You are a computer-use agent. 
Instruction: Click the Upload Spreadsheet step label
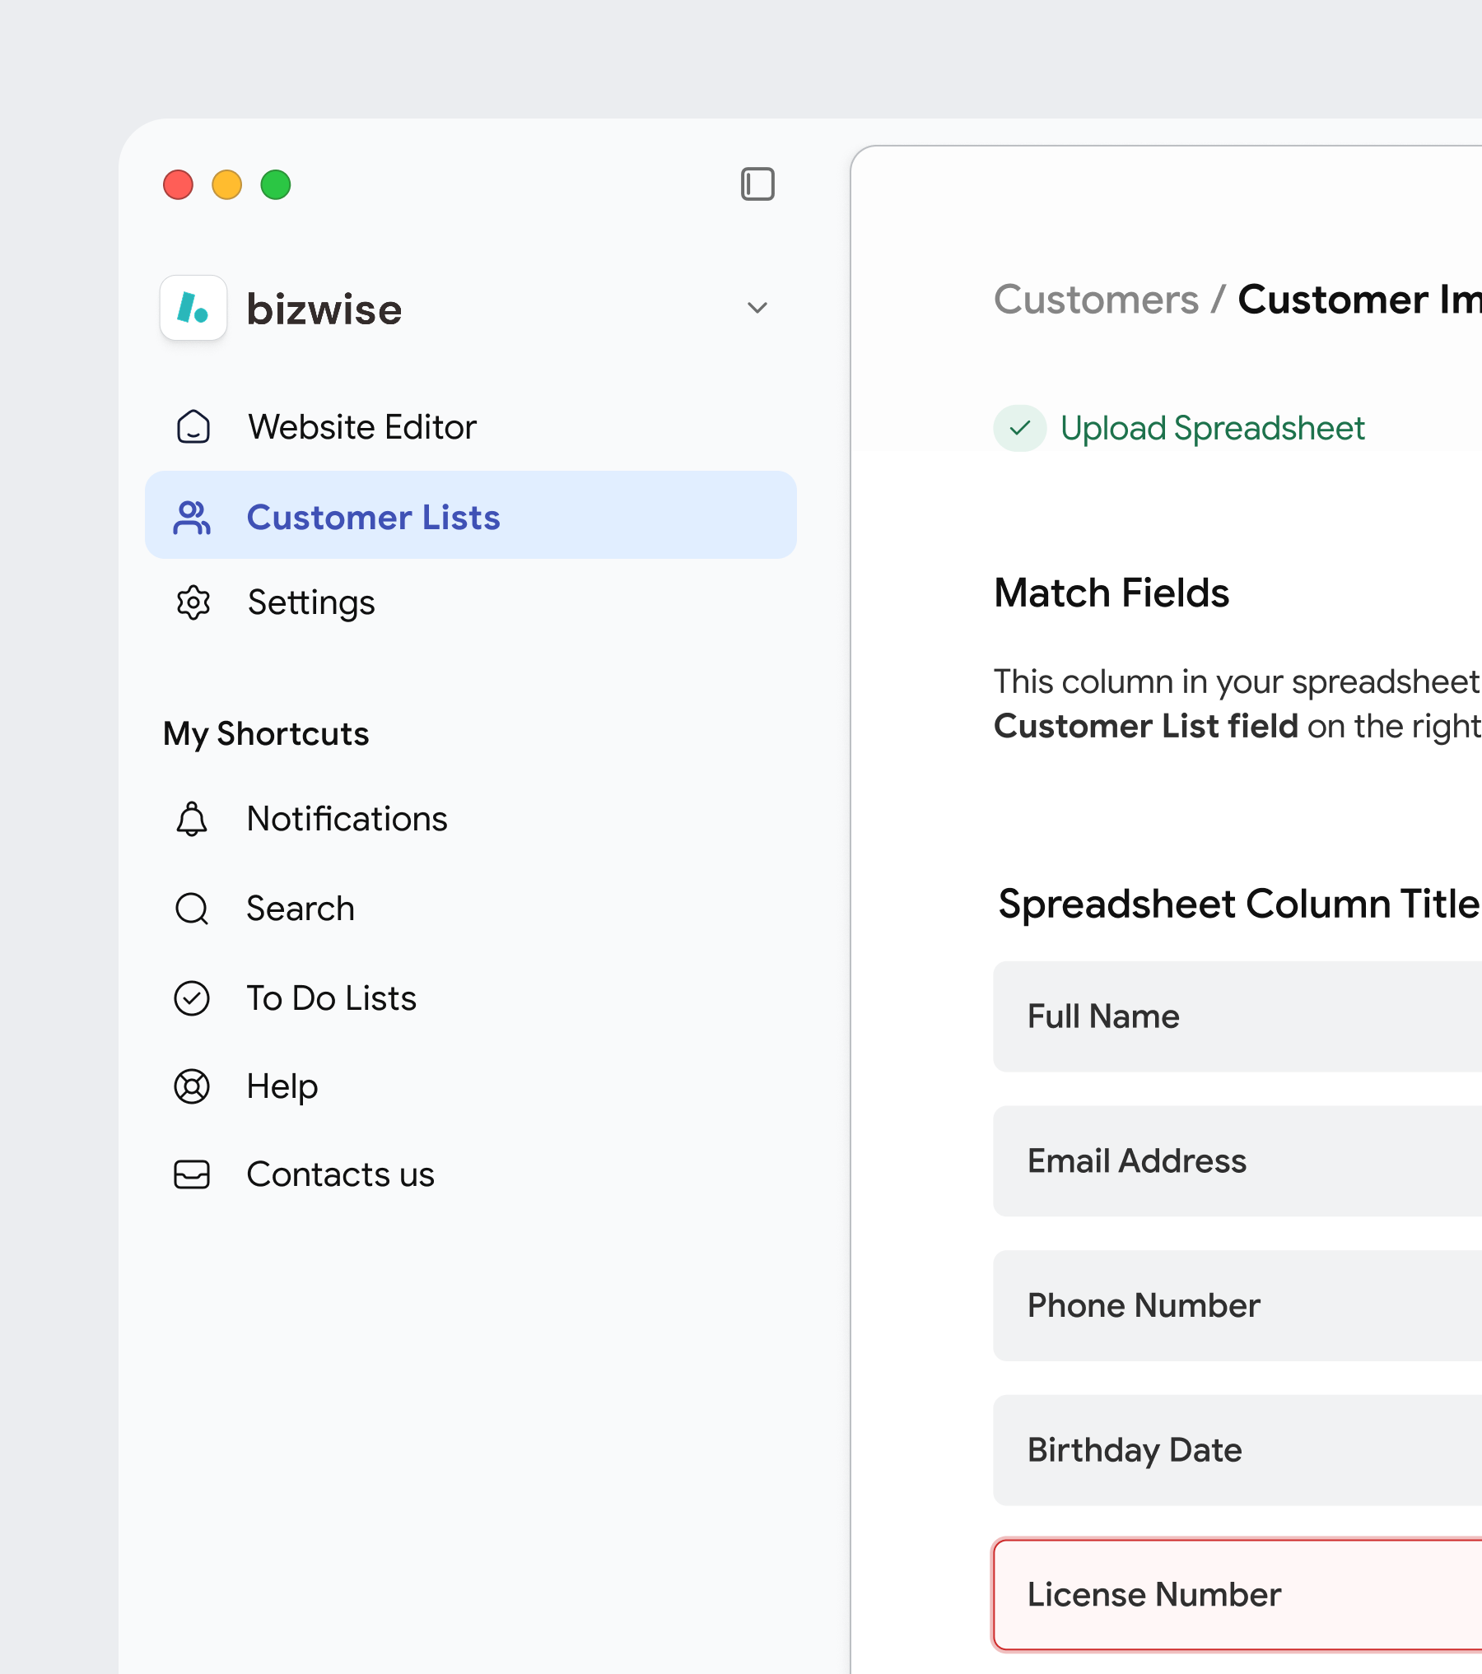click(x=1213, y=428)
